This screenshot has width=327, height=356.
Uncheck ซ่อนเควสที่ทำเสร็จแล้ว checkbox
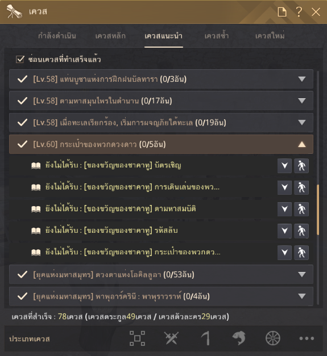tap(20, 60)
